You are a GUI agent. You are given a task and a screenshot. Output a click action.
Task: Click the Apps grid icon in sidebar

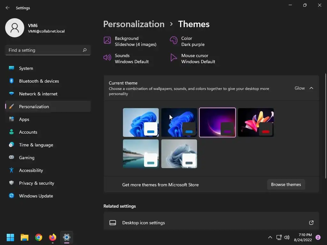(x=11, y=119)
